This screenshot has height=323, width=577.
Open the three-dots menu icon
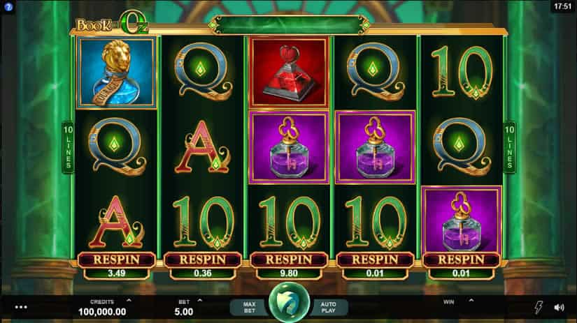[x=21, y=307]
